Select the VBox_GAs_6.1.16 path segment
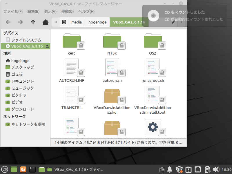 pyautogui.click(x=129, y=22)
